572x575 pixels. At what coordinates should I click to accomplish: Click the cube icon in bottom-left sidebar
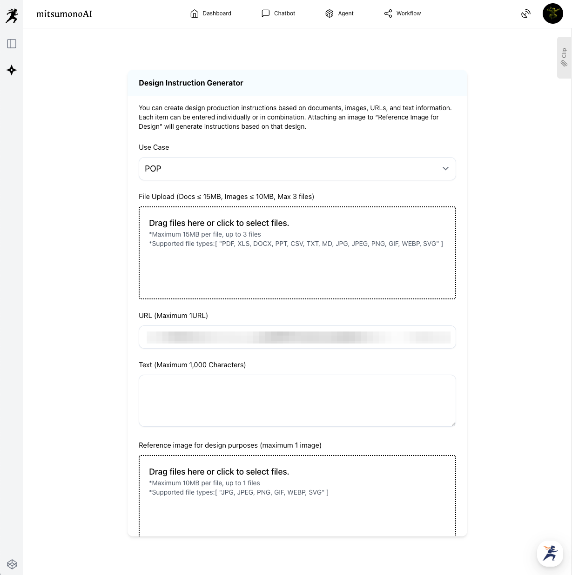(12, 564)
